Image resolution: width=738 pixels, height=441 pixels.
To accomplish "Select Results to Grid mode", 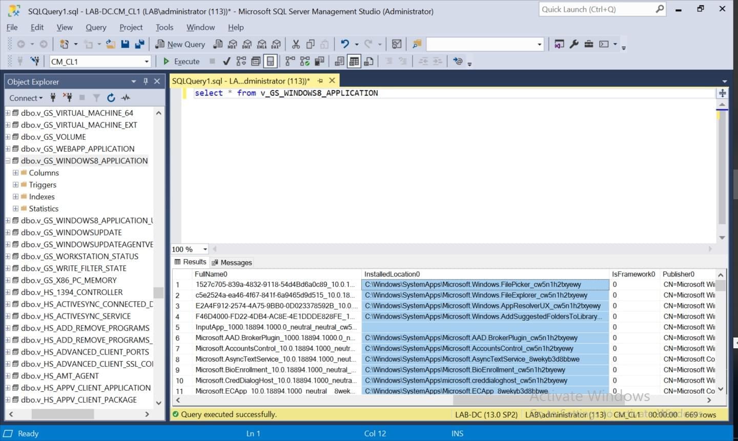I will 354,61.
